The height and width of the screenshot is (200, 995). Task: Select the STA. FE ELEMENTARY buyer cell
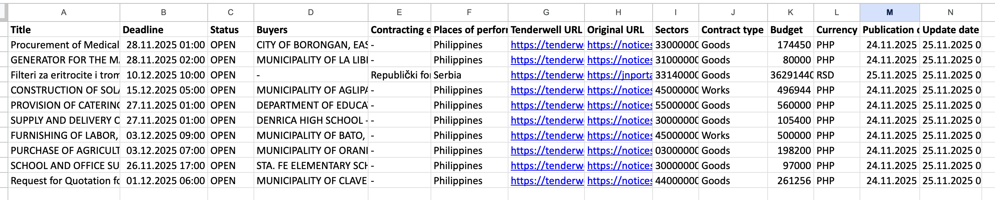click(x=311, y=166)
